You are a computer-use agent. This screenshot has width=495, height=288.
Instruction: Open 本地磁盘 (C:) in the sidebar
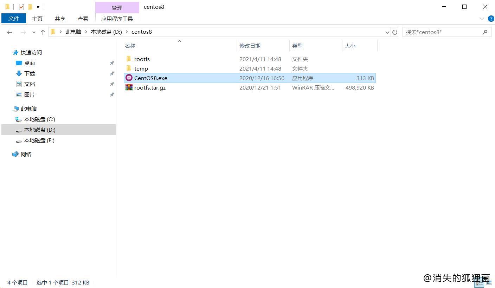tap(39, 119)
